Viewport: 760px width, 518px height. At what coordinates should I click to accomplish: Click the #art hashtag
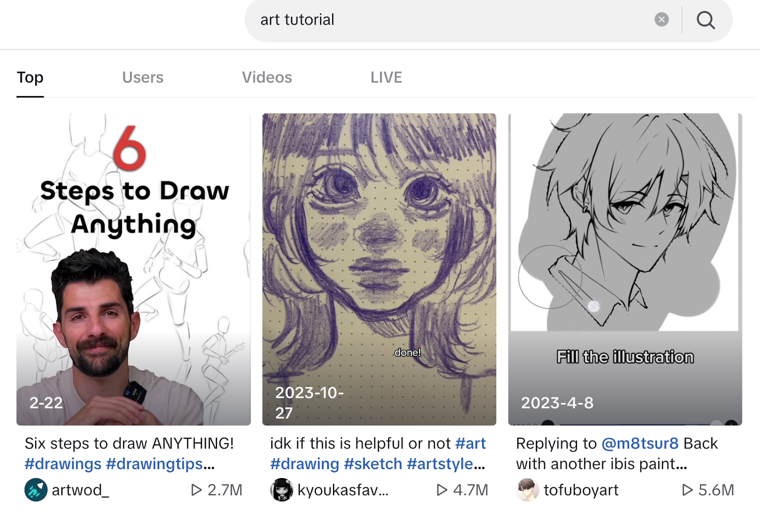(470, 443)
